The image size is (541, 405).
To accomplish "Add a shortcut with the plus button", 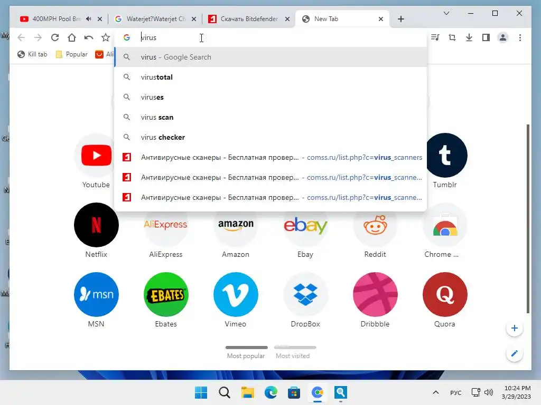I will click(x=515, y=328).
